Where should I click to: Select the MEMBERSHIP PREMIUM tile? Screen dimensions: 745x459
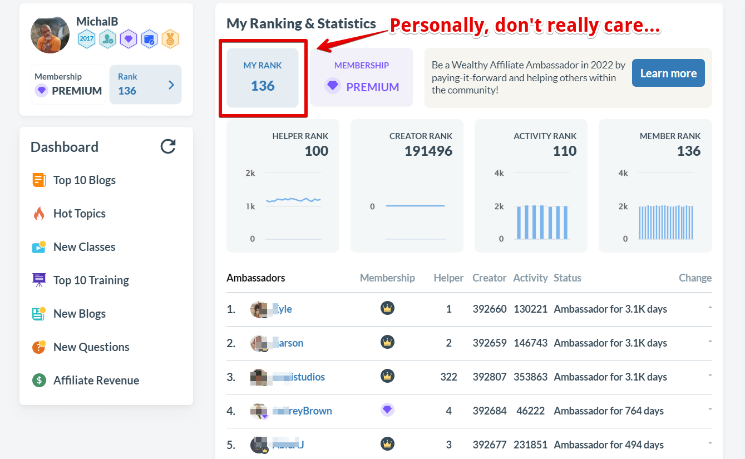362,77
